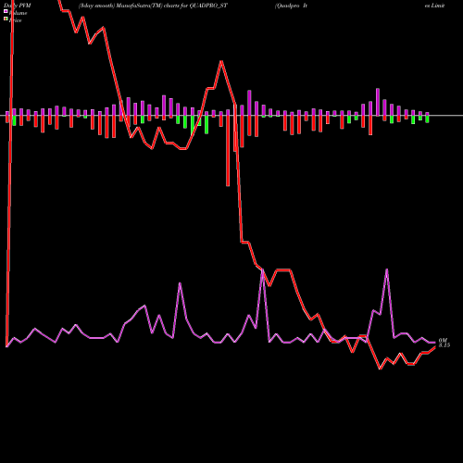Click the '8.15' price value label

pos(444,345)
